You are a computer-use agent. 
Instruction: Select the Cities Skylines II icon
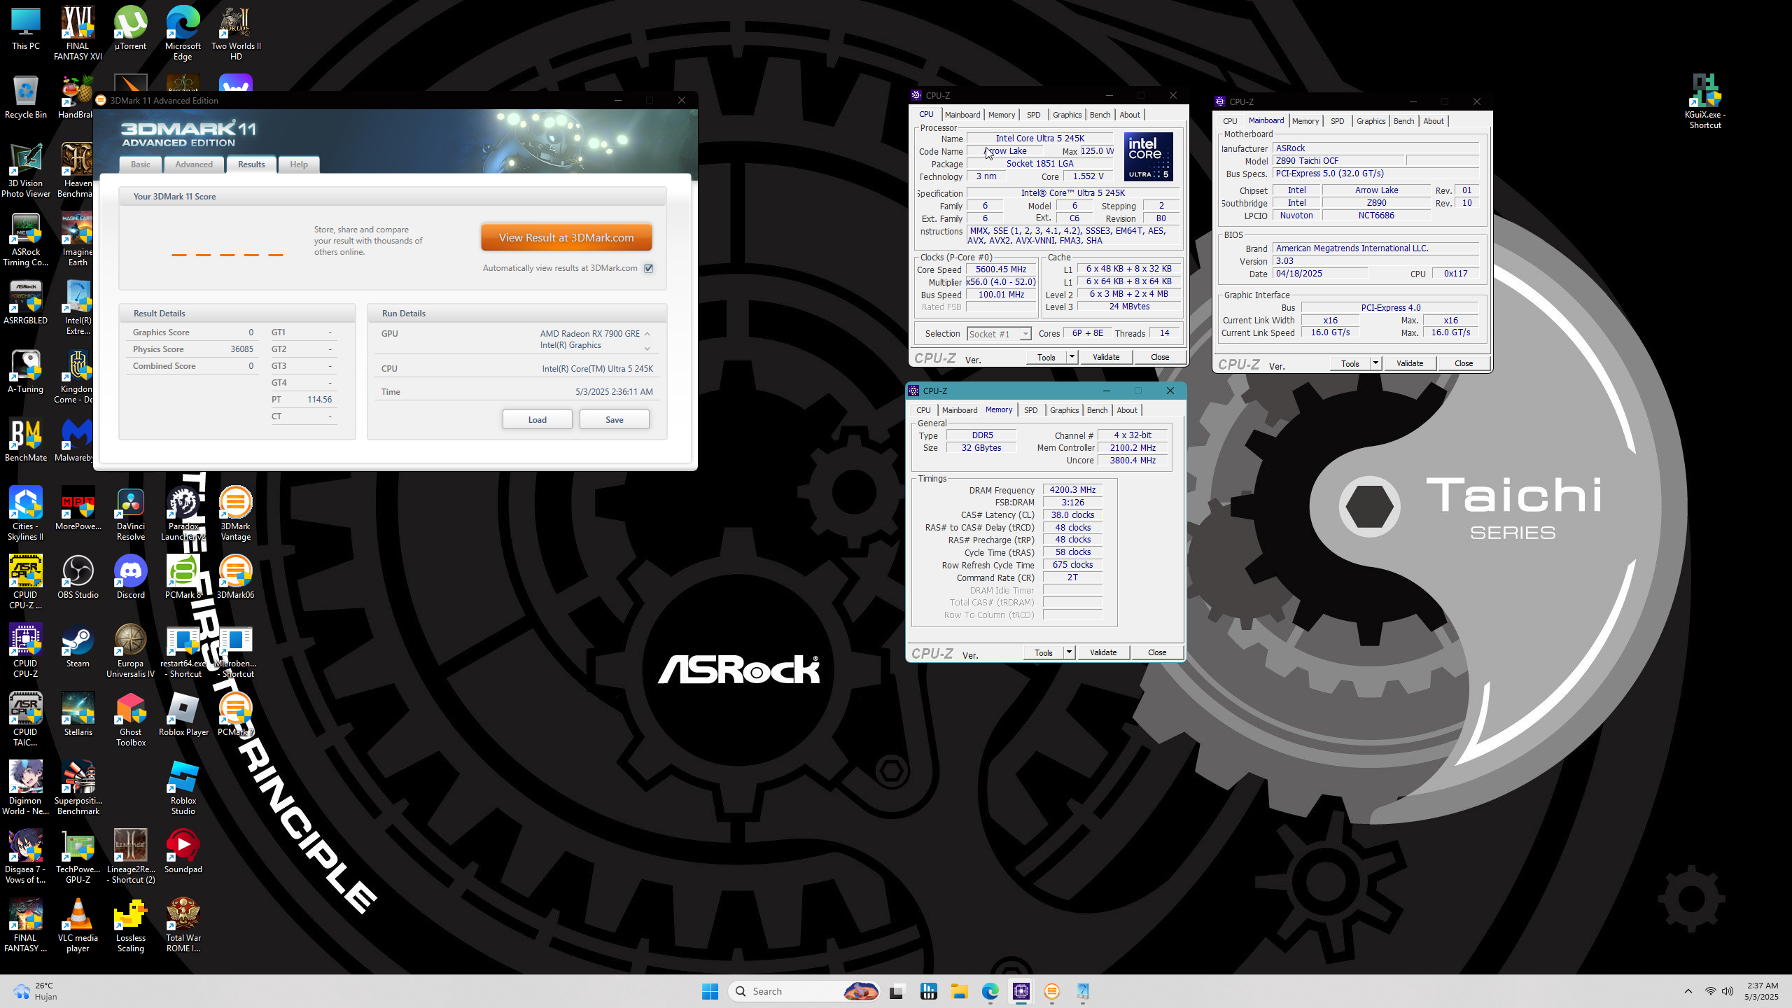click(x=26, y=514)
